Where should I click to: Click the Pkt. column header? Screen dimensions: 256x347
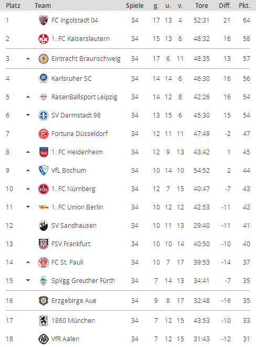coord(244,6)
